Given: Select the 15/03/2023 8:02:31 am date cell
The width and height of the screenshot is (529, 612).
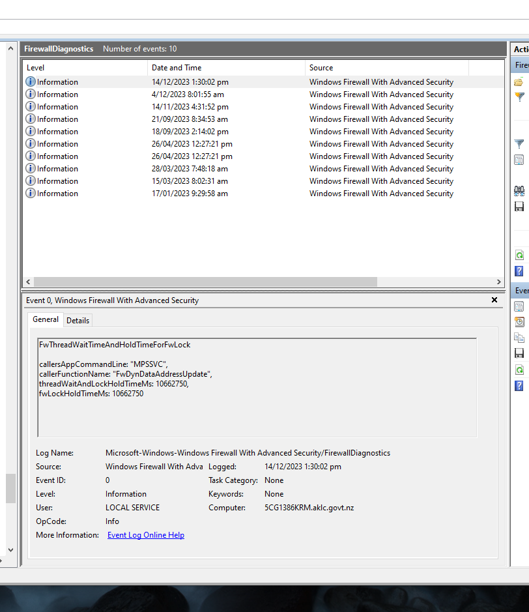Looking at the screenshot, I should (x=190, y=181).
